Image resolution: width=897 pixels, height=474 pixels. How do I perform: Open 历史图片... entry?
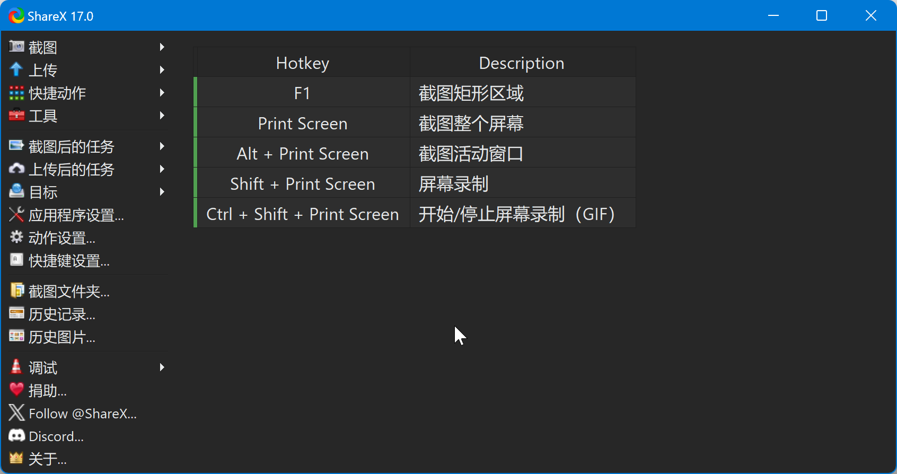click(x=61, y=337)
